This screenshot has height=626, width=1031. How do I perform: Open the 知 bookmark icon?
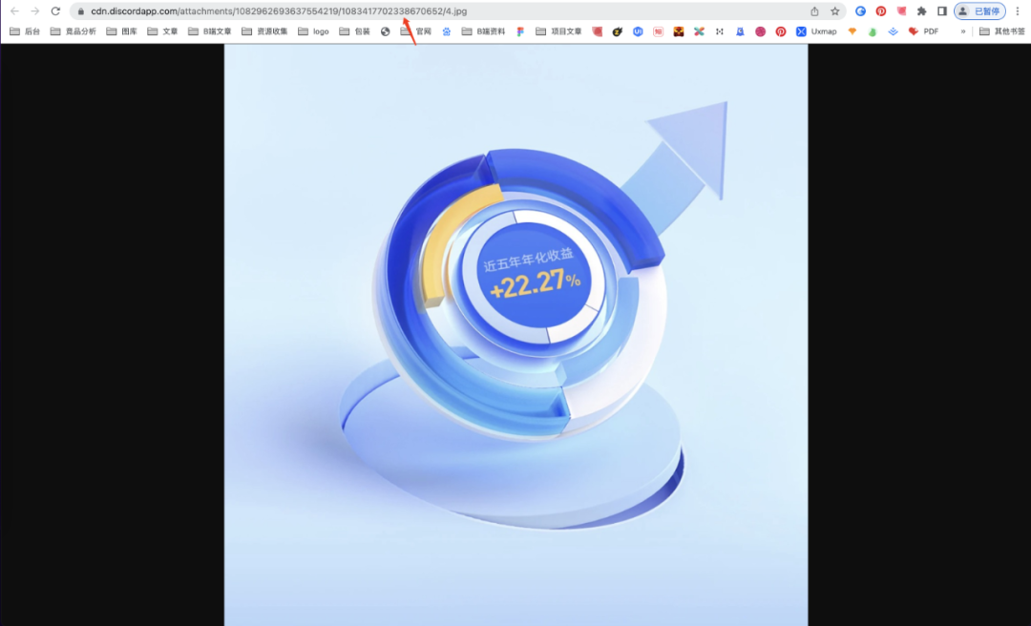click(x=658, y=31)
